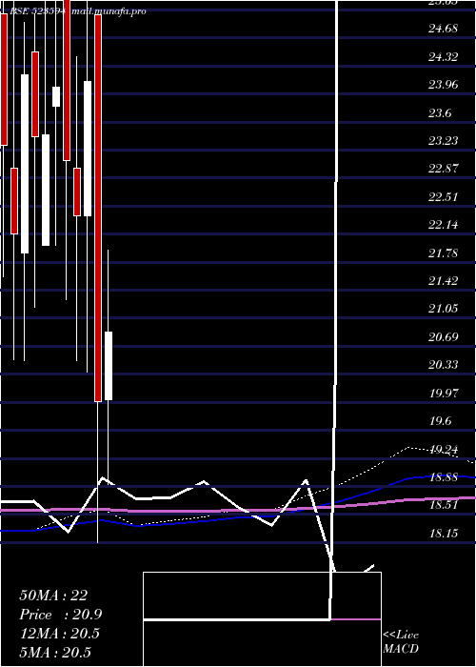This screenshot has height=667, width=476.
Task: Pick the 18.51 price level label
Action: 443,505
